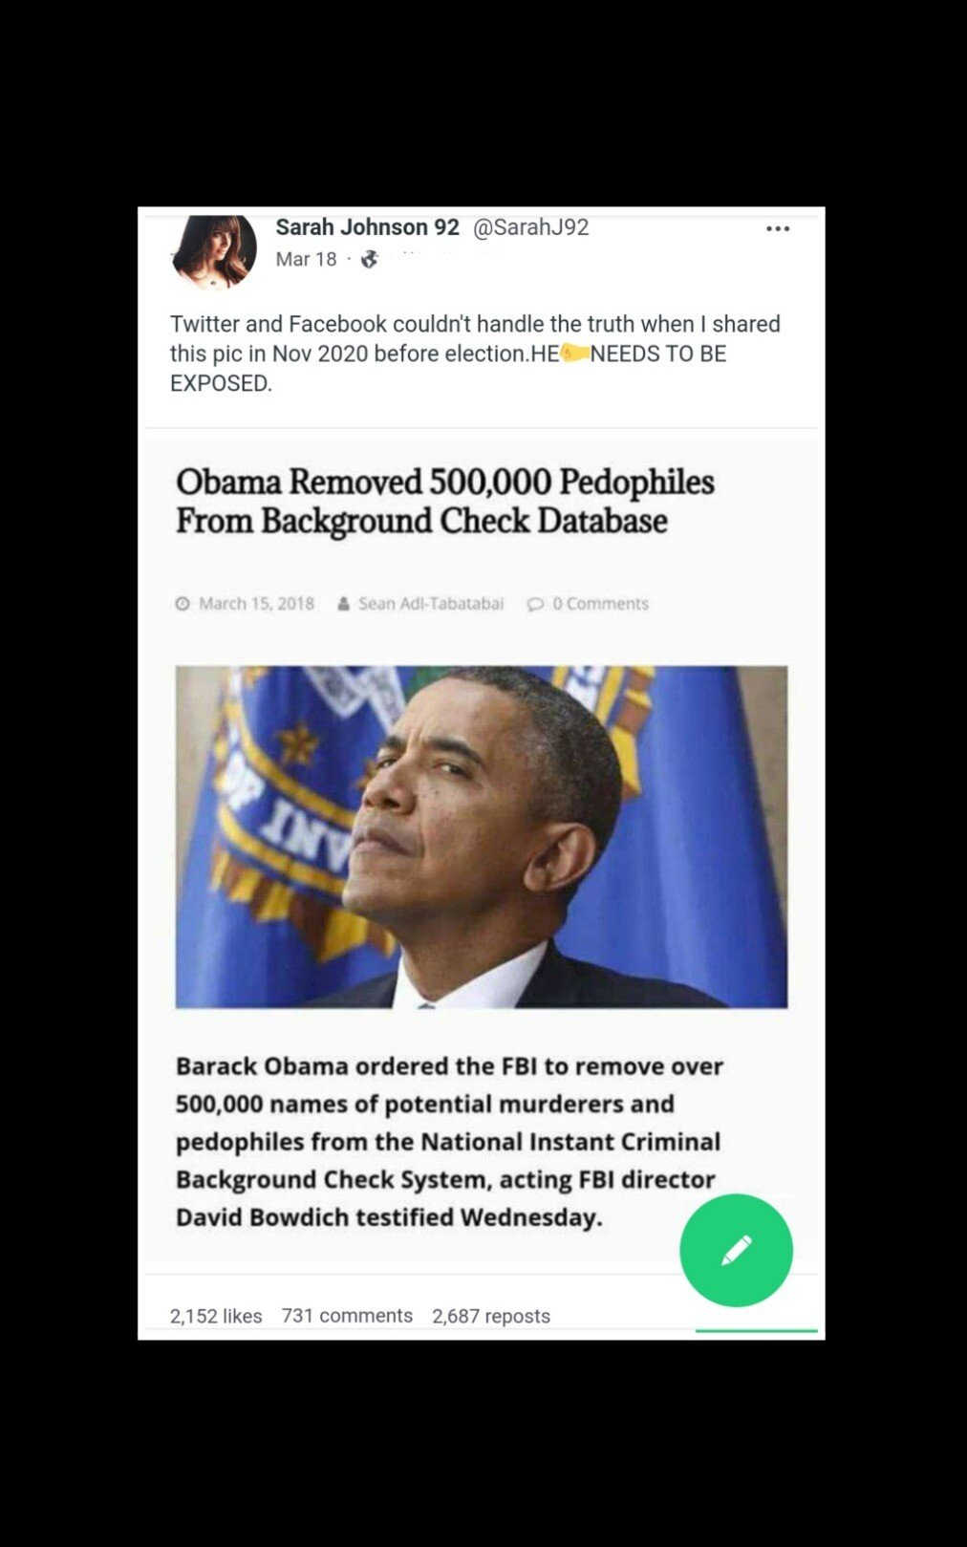
Task: Open the 731 comments thread
Action: (x=347, y=1316)
